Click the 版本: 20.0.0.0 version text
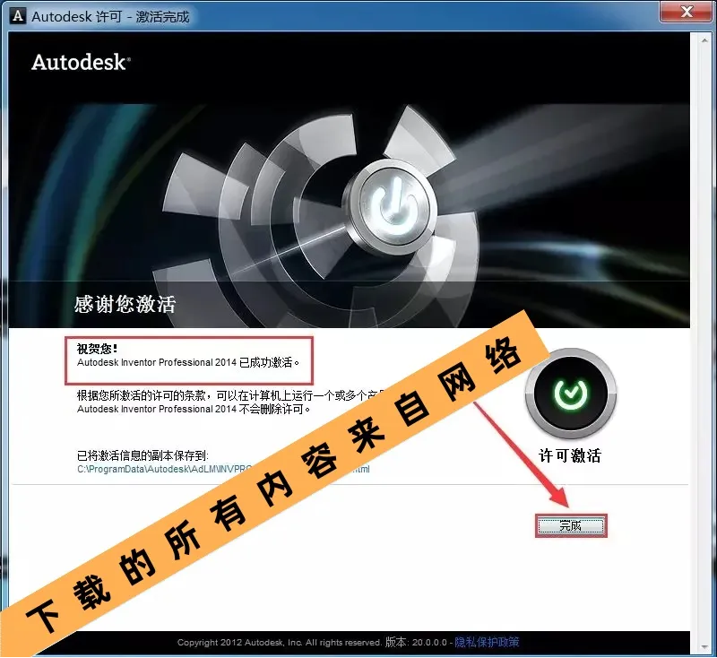This screenshot has height=658, width=717. tap(416, 642)
